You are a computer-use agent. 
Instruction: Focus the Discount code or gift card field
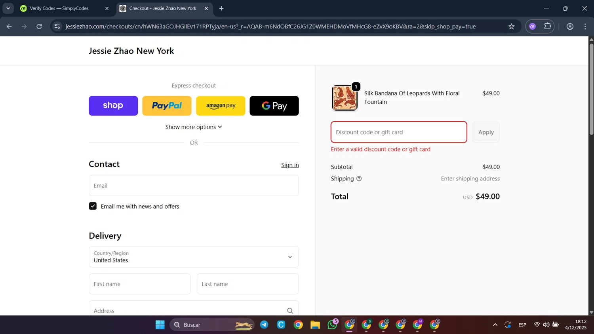tap(399, 132)
